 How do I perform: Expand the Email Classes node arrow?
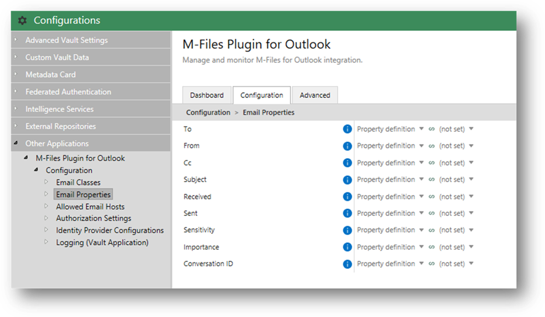point(46,182)
